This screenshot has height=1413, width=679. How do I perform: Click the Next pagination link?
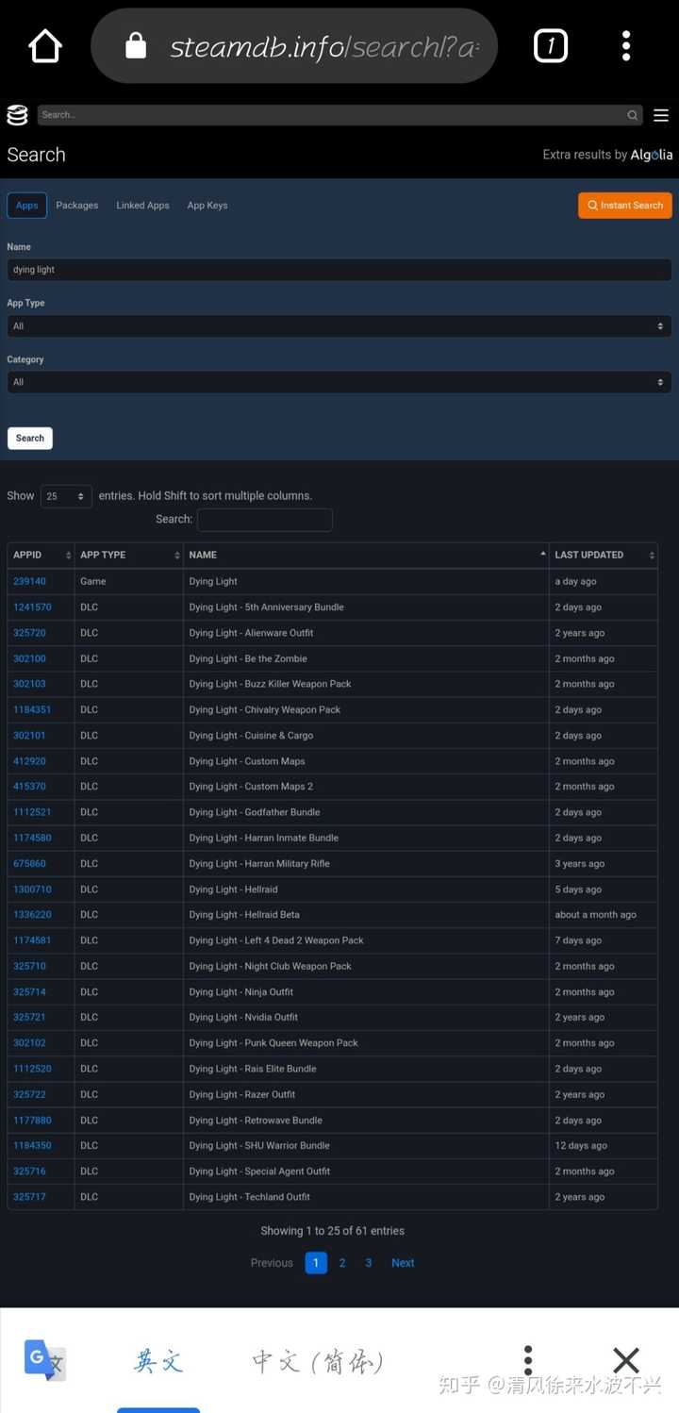click(403, 1263)
